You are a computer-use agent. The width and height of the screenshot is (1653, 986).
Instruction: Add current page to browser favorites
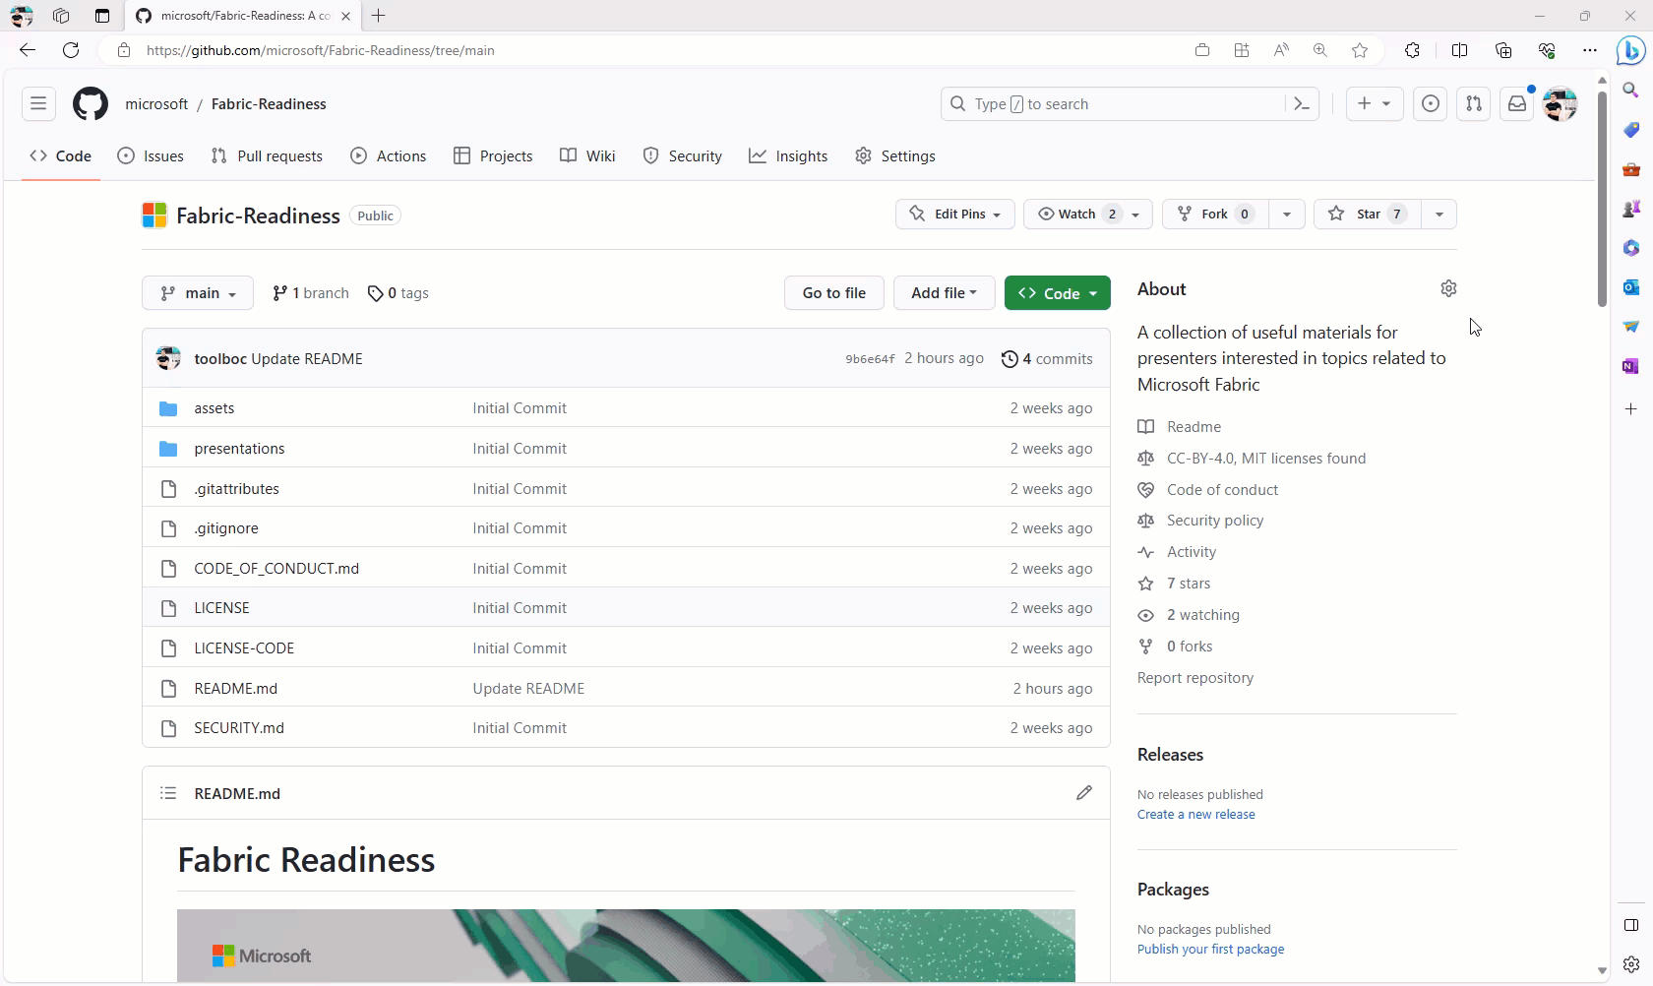1360,50
